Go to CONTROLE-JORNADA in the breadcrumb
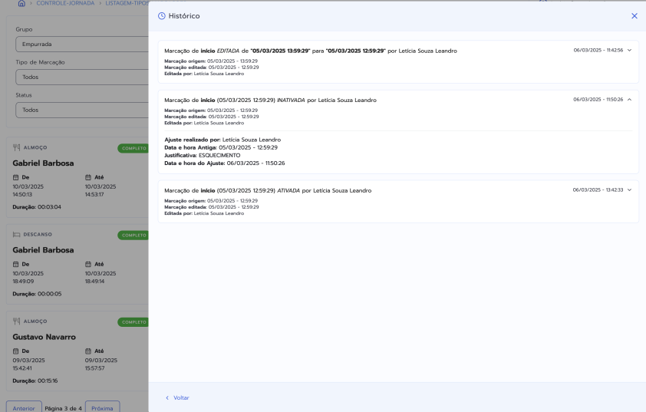Screen dimensions: 646x412 coord(66,4)
